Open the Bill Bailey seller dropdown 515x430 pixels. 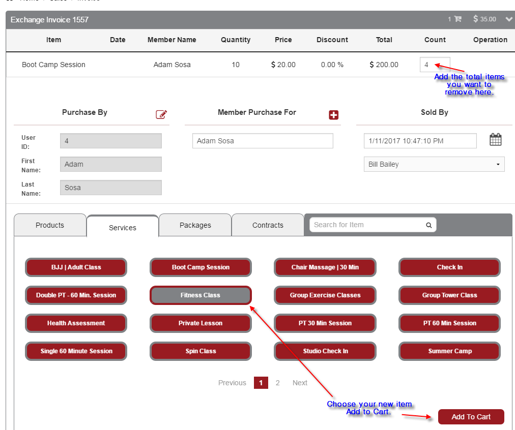[434, 164]
